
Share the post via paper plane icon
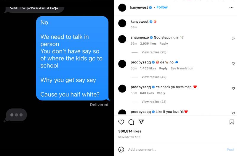(x=141, y=122)
